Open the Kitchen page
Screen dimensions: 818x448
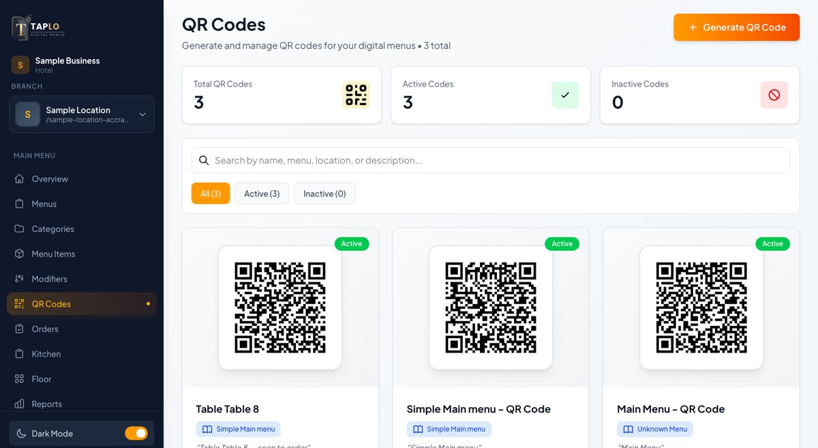pos(82,354)
